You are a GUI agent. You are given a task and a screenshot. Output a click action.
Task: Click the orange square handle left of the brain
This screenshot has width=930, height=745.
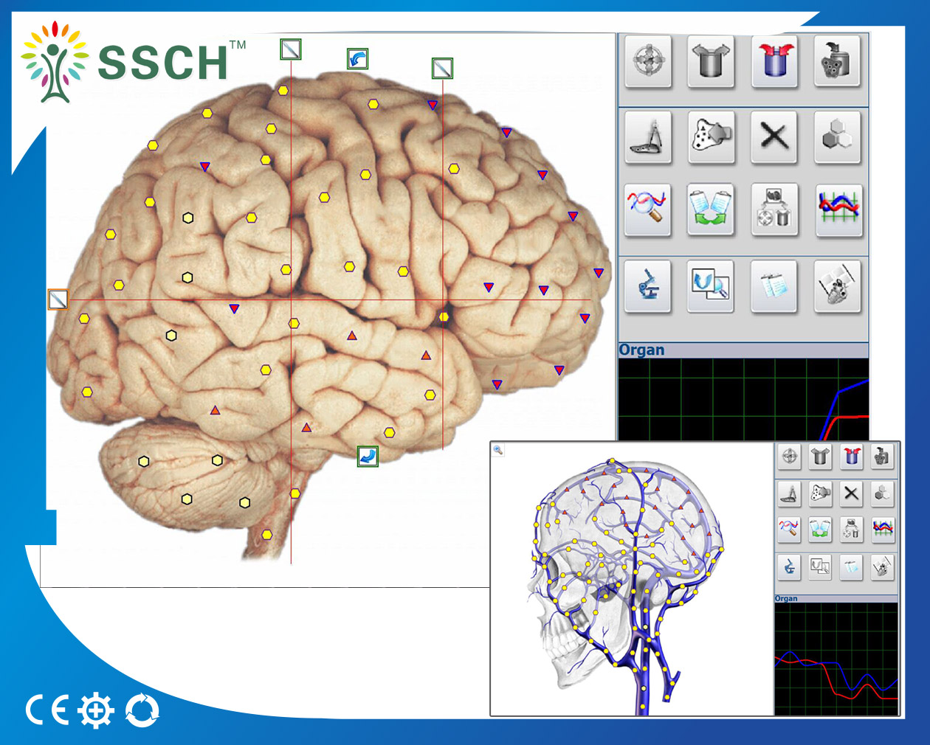pyautogui.click(x=58, y=299)
